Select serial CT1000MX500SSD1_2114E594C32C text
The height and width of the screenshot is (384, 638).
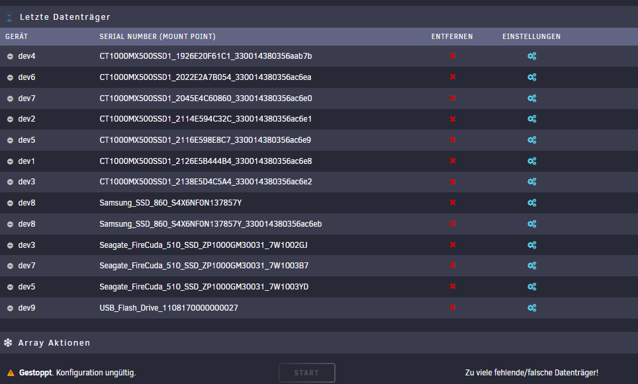pos(205,119)
